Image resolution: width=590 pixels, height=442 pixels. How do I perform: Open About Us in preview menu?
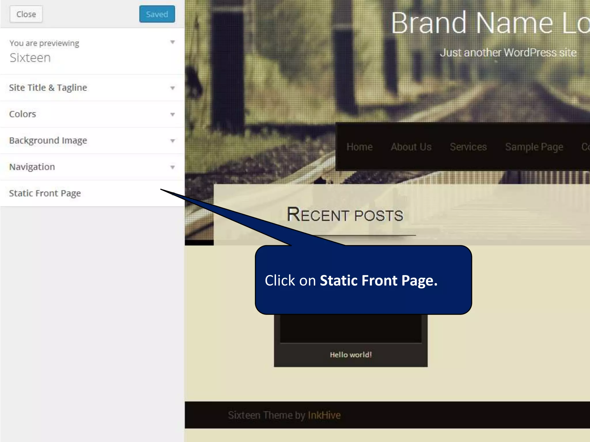coord(411,147)
